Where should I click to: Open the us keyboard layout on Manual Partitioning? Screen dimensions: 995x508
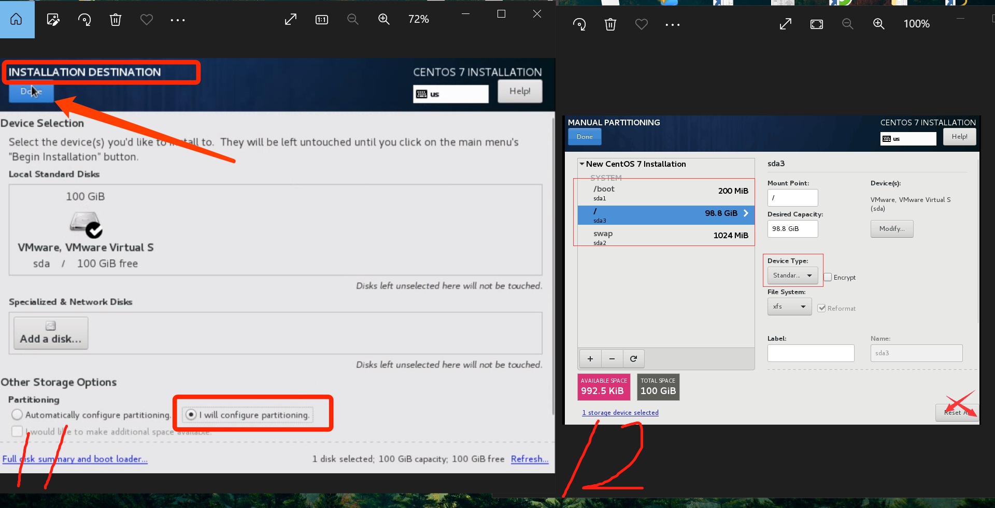(x=908, y=139)
